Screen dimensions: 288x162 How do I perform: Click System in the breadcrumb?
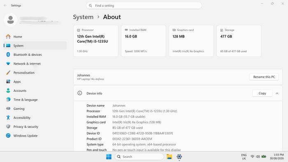[83, 17]
